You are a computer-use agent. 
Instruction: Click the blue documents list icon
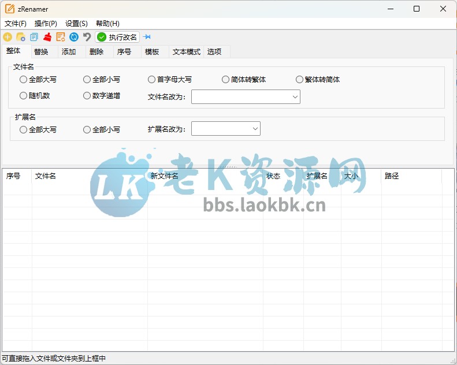click(x=34, y=37)
